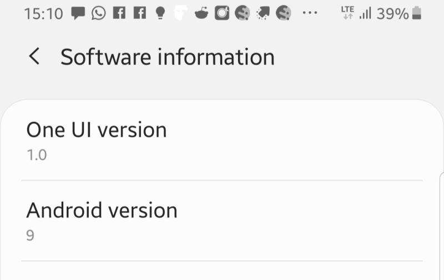Screen dimensions: 444x280
Task: Tap the LTE data indicator
Action: tap(347, 13)
